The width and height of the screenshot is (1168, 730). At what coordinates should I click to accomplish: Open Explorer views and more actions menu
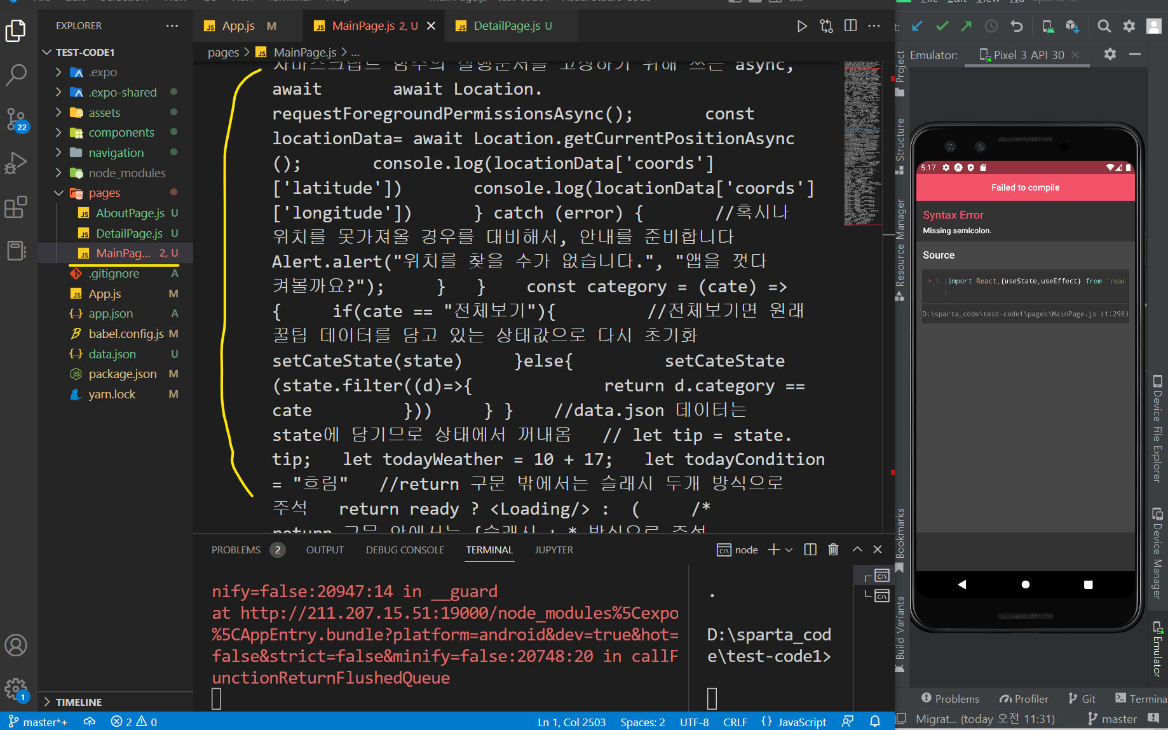pos(172,26)
